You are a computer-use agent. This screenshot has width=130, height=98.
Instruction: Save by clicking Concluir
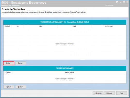109,93
